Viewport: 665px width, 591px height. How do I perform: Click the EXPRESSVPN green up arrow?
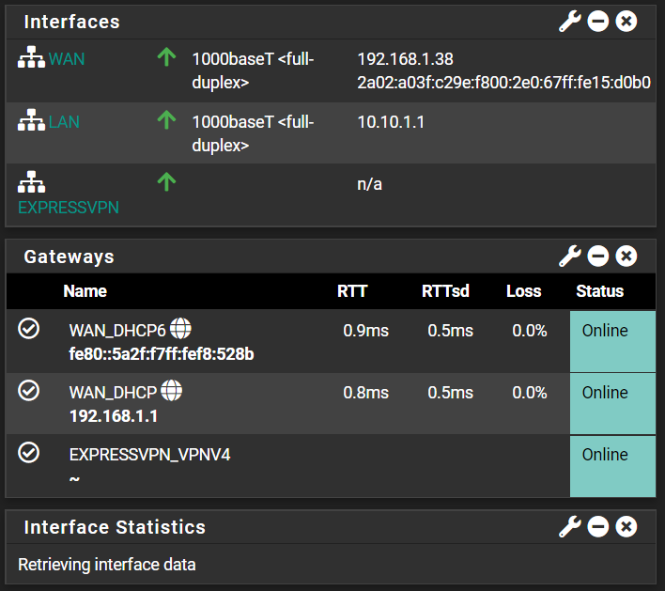(166, 181)
